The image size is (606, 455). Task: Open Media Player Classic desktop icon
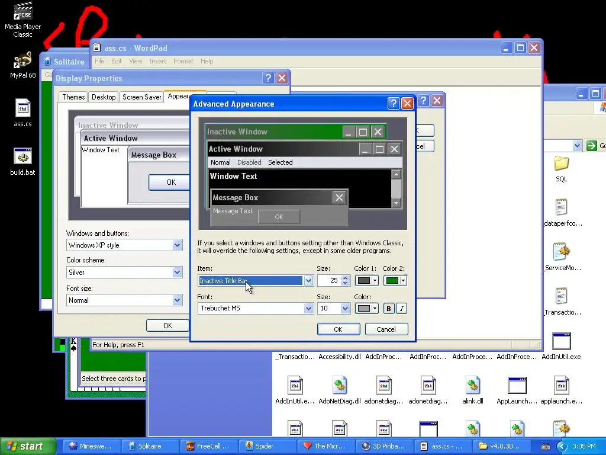point(22,20)
